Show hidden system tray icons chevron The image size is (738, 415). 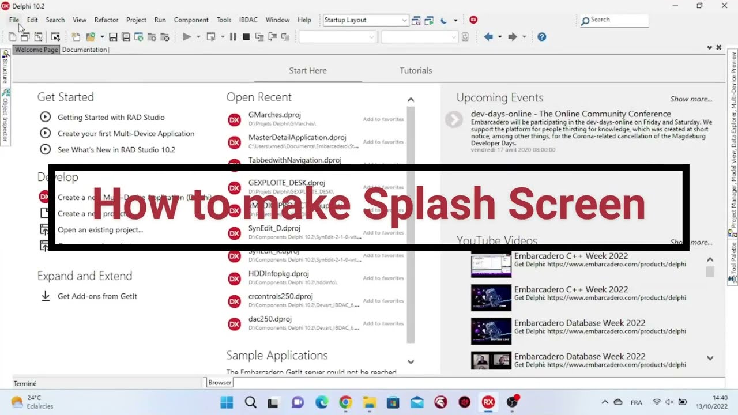click(x=605, y=402)
